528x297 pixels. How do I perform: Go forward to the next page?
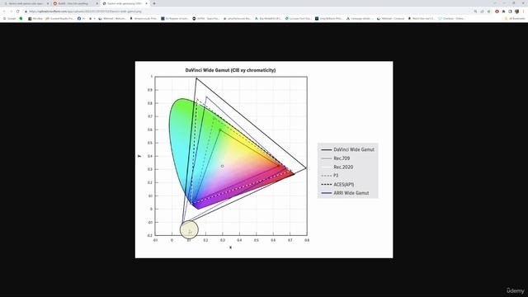11,12
